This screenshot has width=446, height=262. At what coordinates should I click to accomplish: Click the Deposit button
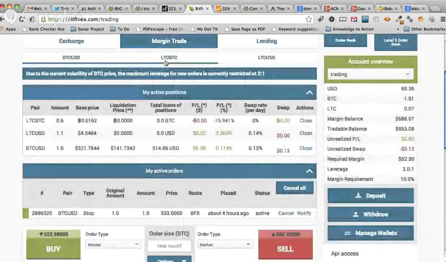[x=370, y=196]
